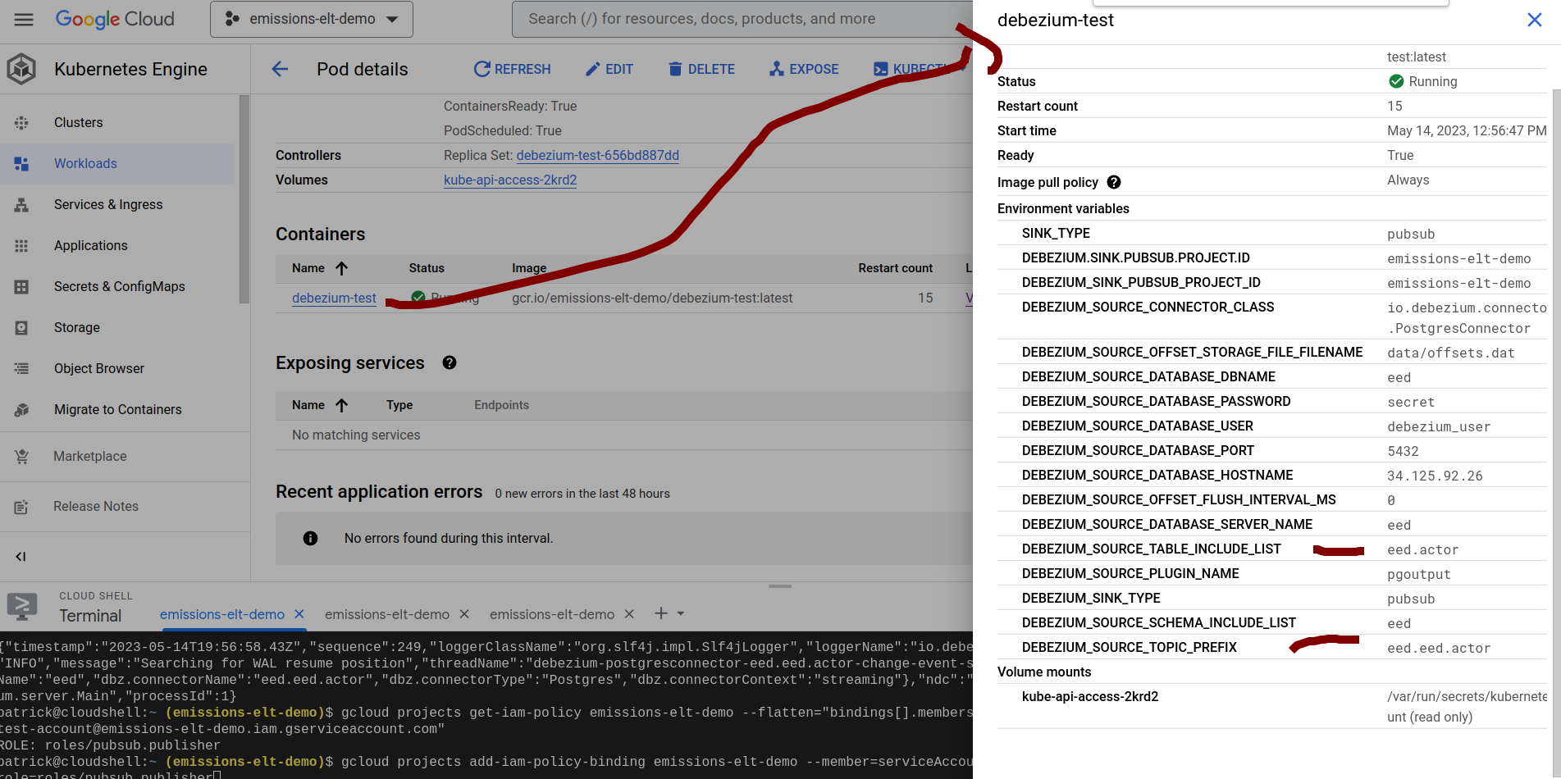
Task: Switch to the middle emissions-elt-demo terminal tab
Action: pos(386,613)
